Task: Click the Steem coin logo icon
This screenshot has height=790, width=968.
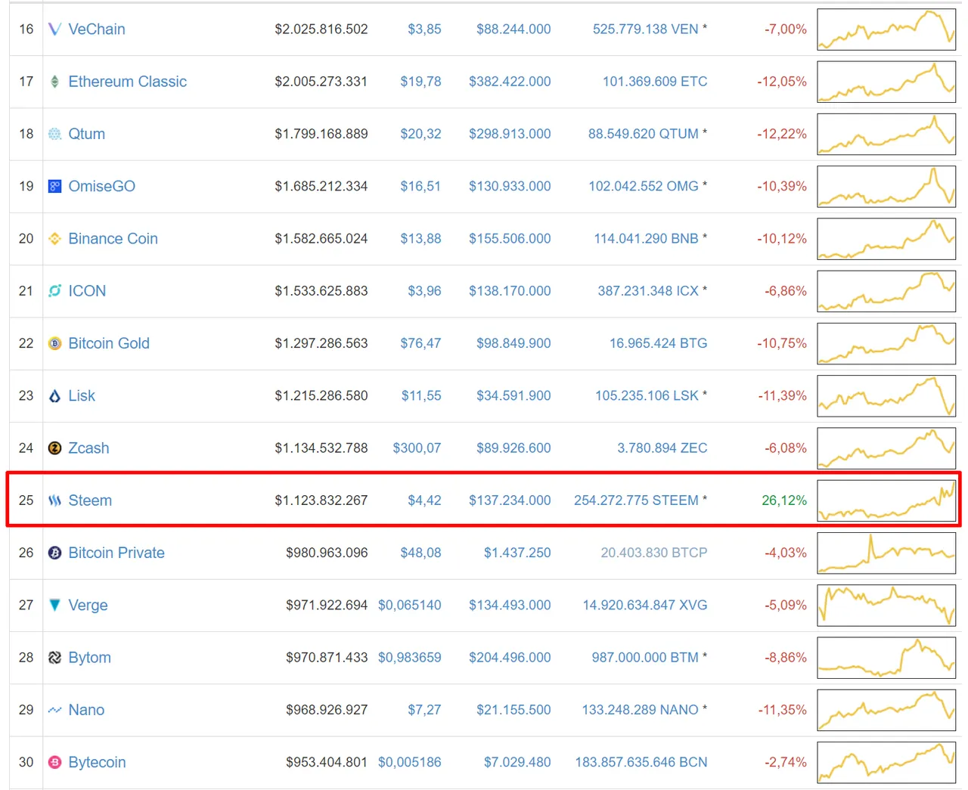Action: point(54,500)
